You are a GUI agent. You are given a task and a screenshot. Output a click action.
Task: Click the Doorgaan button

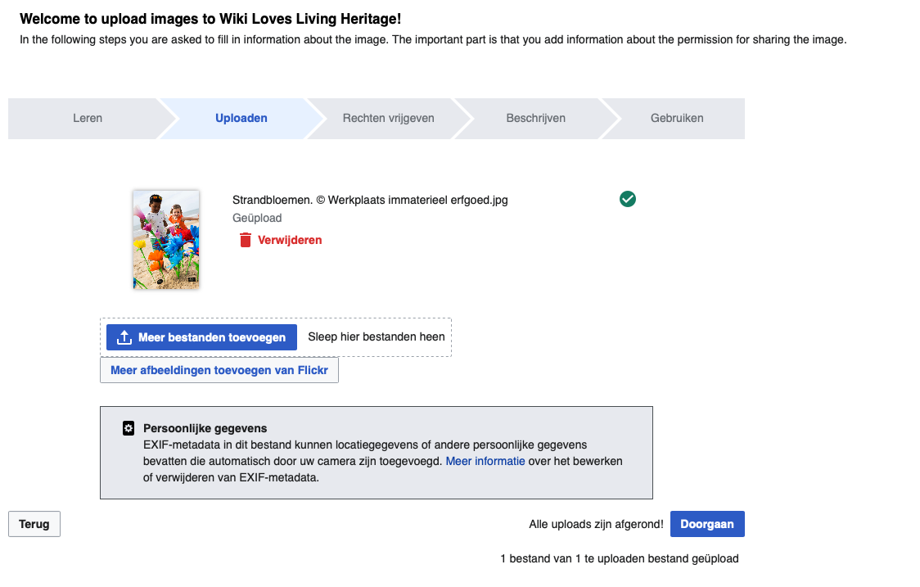coord(707,524)
